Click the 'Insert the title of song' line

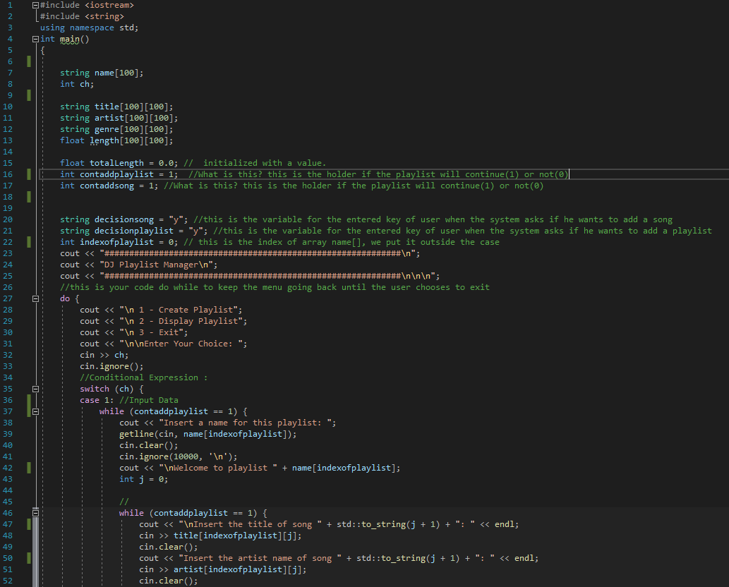[x=329, y=524]
